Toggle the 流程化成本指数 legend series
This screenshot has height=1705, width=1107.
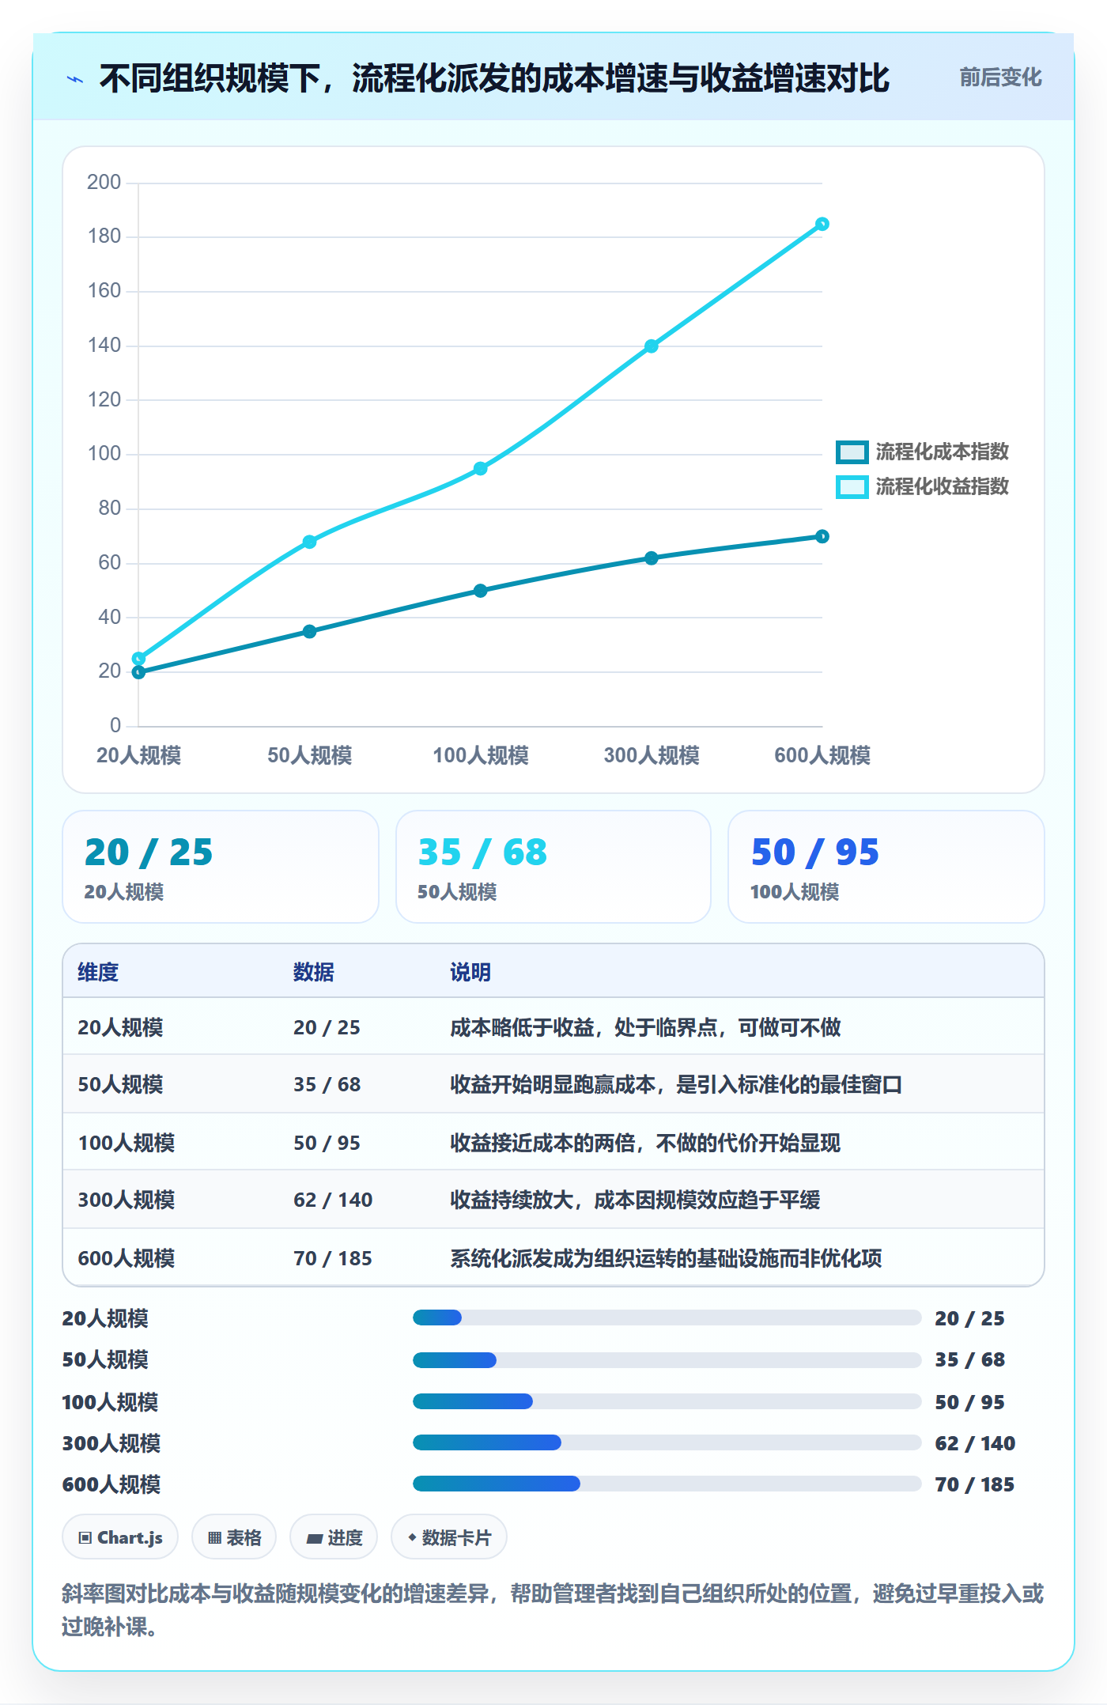coord(923,452)
